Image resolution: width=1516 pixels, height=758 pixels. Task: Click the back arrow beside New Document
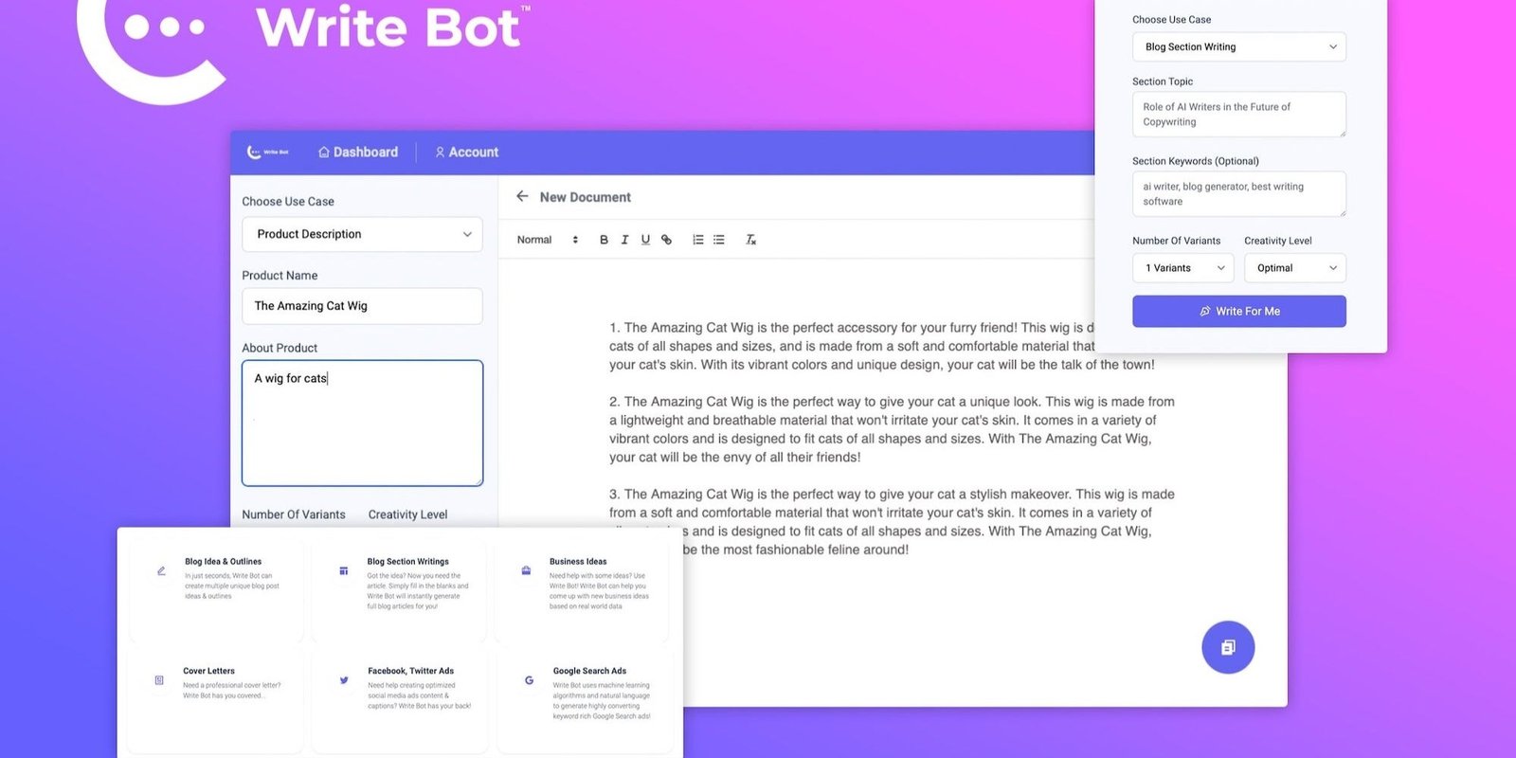[522, 197]
